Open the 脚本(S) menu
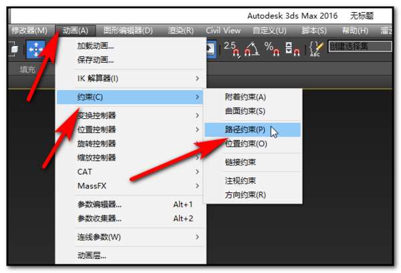 (x=314, y=31)
